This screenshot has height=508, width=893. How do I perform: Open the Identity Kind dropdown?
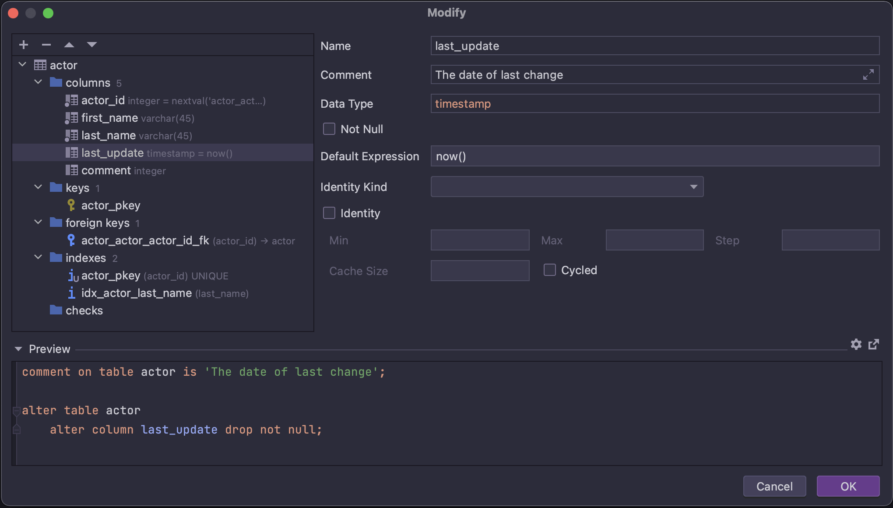567,187
